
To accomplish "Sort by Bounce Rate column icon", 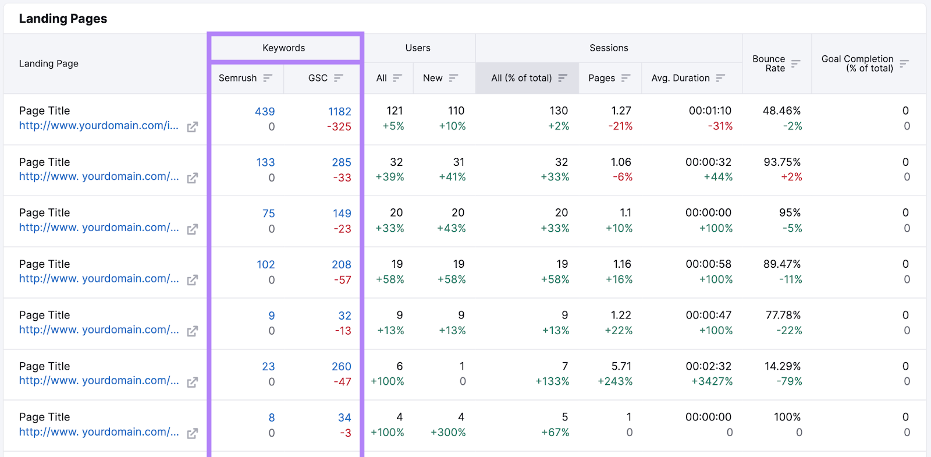I will click(x=795, y=63).
